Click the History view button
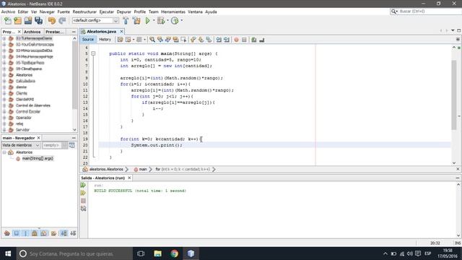The image size is (462, 260). [105, 40]
